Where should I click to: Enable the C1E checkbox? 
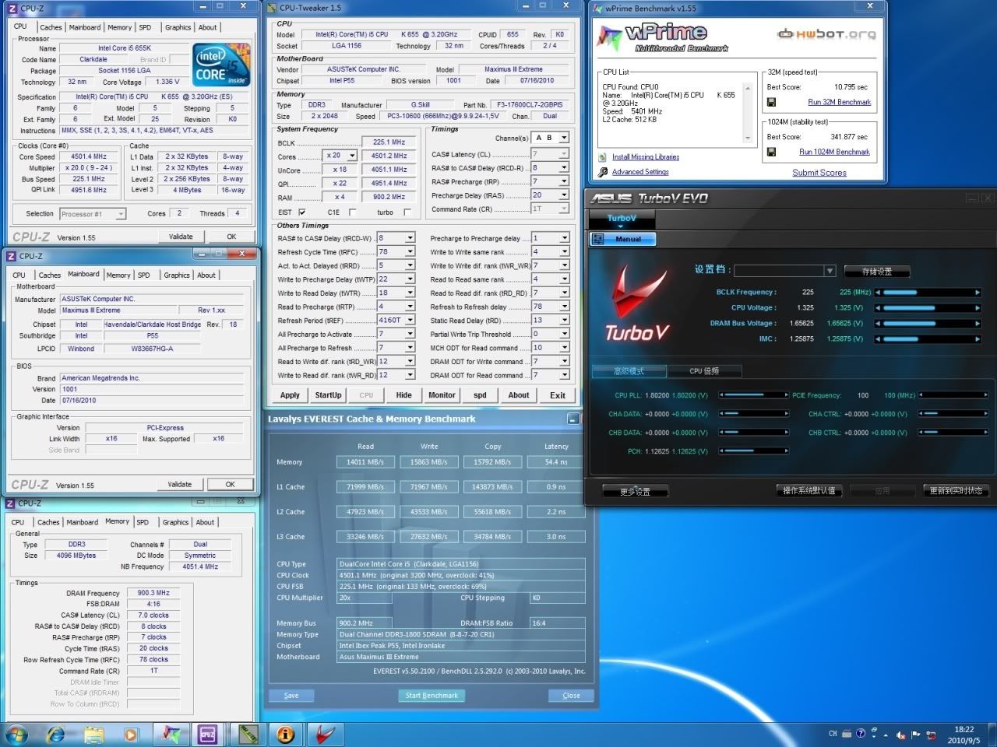click(352, 212)
